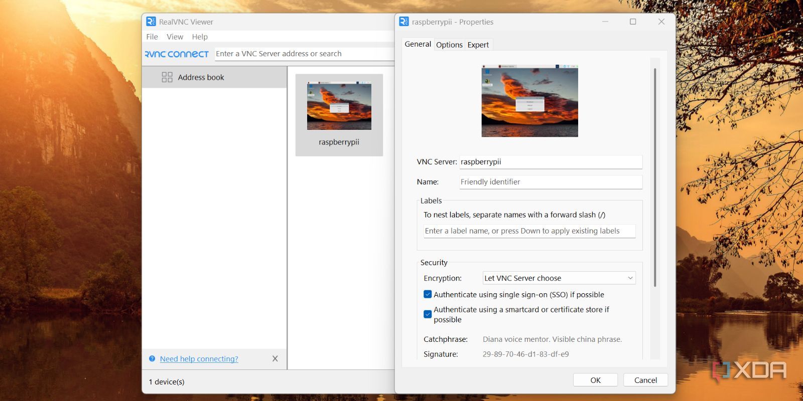The width and height of the screenshot is (803, 401).
Task: Click the Properties vertical scrollbar
Action: pos(655,178)
